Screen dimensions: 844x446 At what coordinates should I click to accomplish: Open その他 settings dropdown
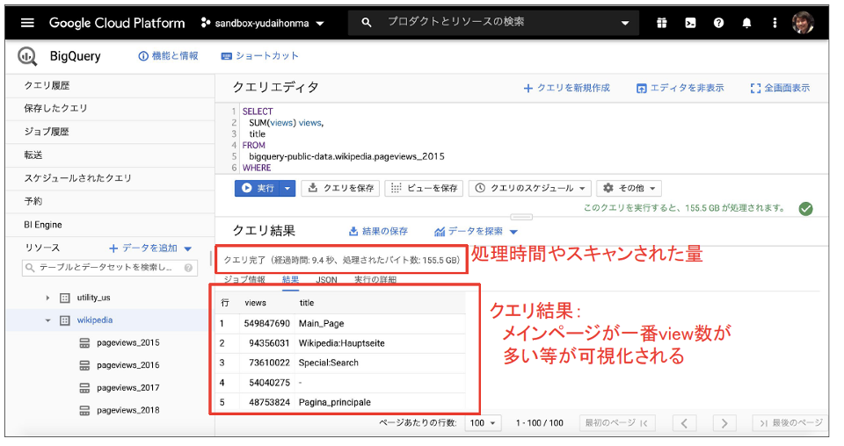(x=629, y=188)
